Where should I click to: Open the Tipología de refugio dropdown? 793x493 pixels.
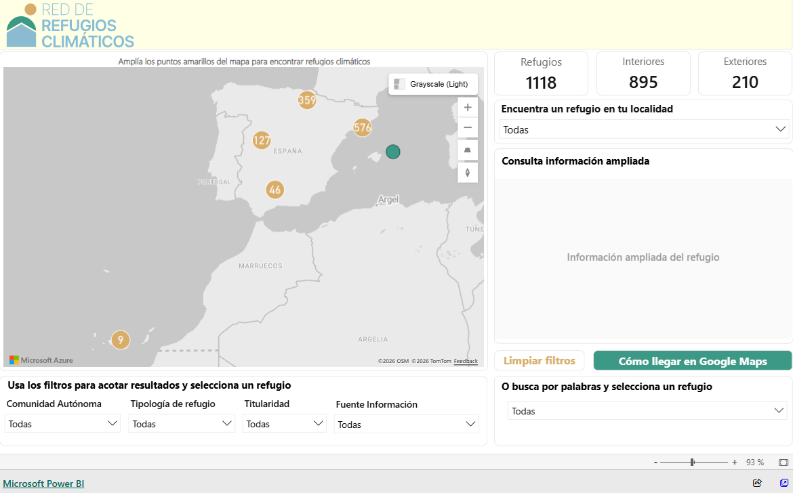click(x=182, y=424)
